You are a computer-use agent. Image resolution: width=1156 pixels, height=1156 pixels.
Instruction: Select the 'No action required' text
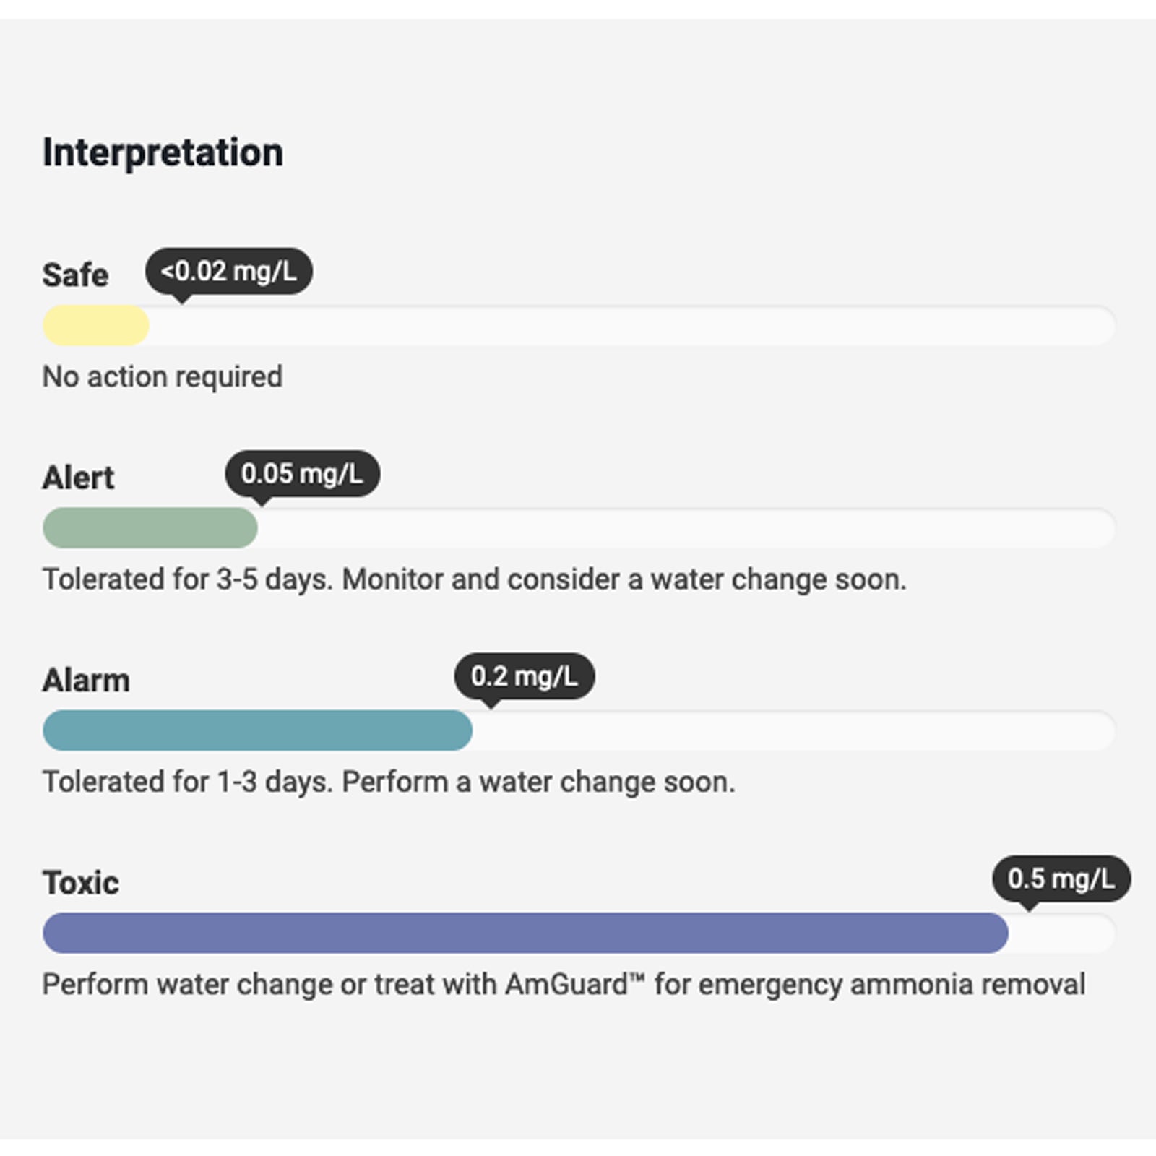click(163, 377)
